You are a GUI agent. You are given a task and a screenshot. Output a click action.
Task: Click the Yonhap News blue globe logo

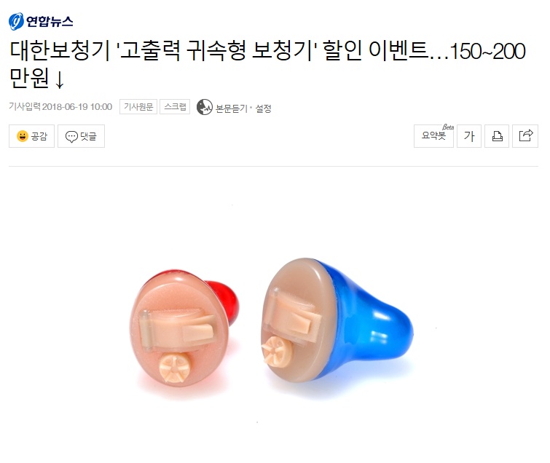coord(16,21)
